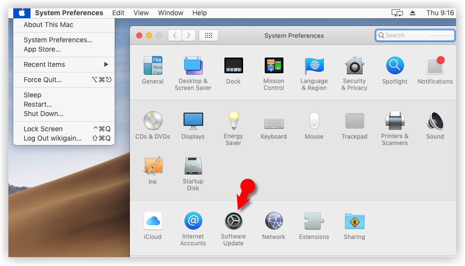Select Log Out wikigain... menu item
The width and height of the screenshot is (465, 266).
click(x=64, y=138)
